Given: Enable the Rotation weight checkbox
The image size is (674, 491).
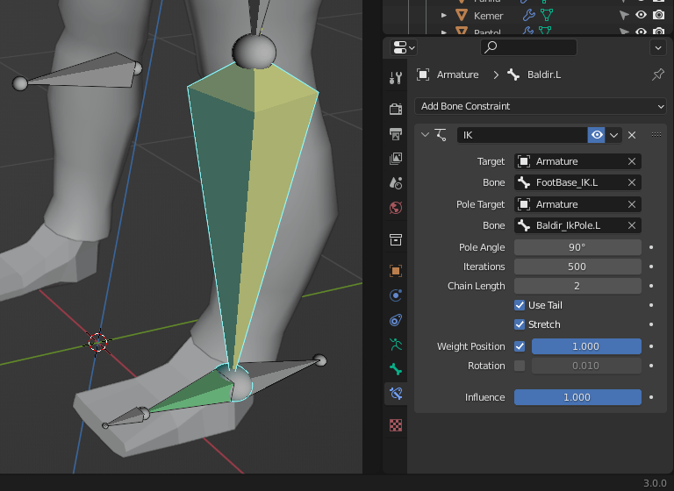Looking at the screenshot, I should (x=520, y=366).
